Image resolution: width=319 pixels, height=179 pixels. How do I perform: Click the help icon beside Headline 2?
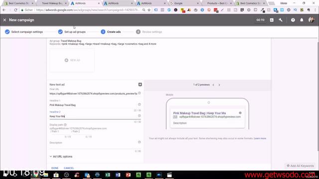pyautogui.click(x=140, y=116)
